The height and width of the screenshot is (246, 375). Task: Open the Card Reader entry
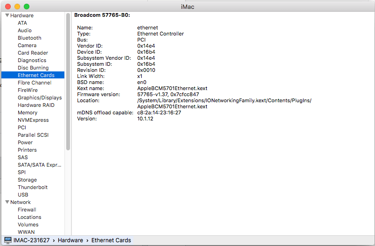pyautogui.click(x=33, y=53)
